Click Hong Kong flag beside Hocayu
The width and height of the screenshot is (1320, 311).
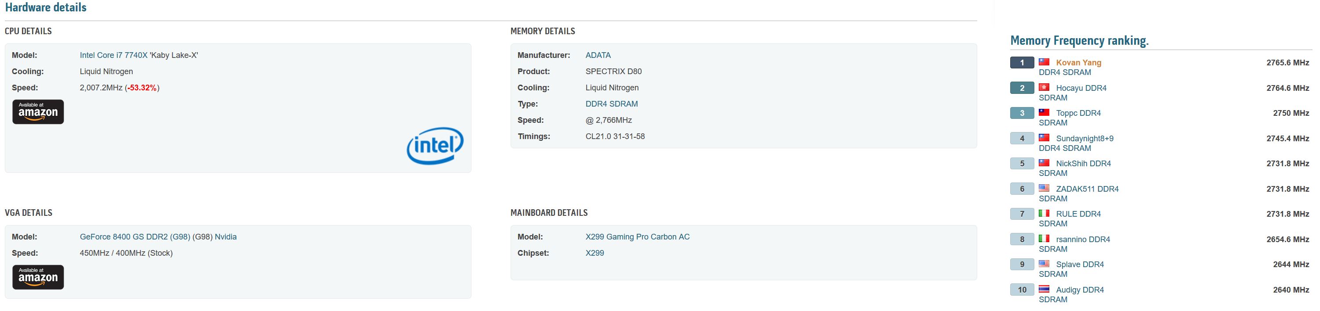[1044, 87]
